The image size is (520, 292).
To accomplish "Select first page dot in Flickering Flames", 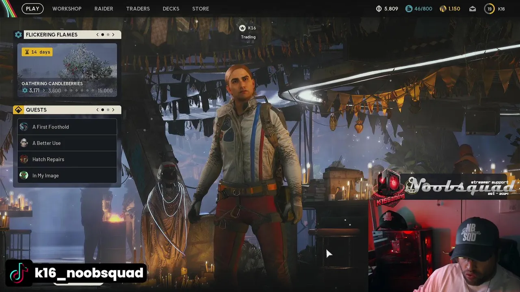I will click(102, 34).
